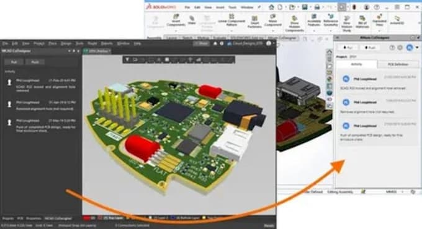Click the SolidWorks Select cursor tool
The height and width of the screenshot is (229, 422).
point(342,7)
